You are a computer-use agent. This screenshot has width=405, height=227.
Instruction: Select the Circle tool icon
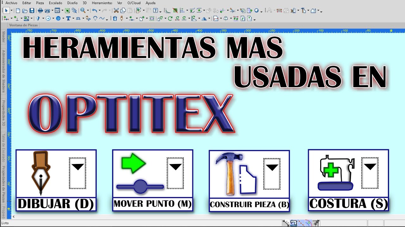(48, 18)
